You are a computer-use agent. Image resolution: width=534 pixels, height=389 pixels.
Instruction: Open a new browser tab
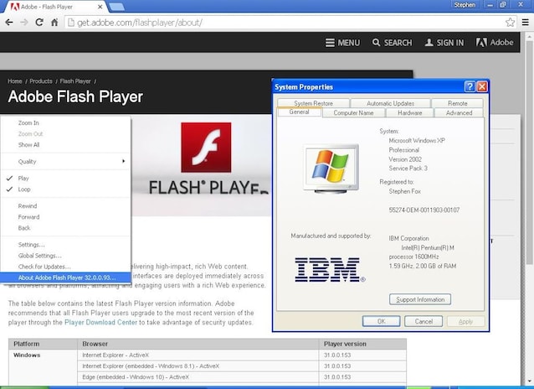click(x=116, y=7)
